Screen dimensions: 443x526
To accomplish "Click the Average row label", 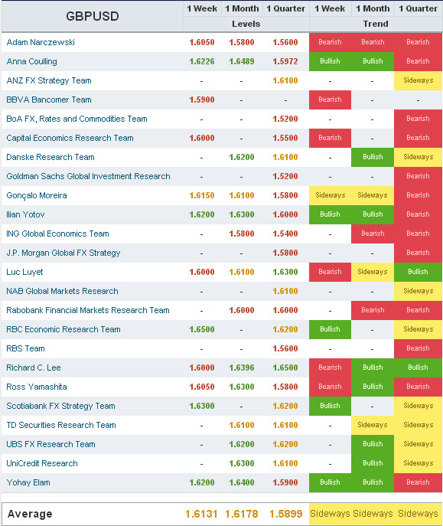I will [30, 514].
